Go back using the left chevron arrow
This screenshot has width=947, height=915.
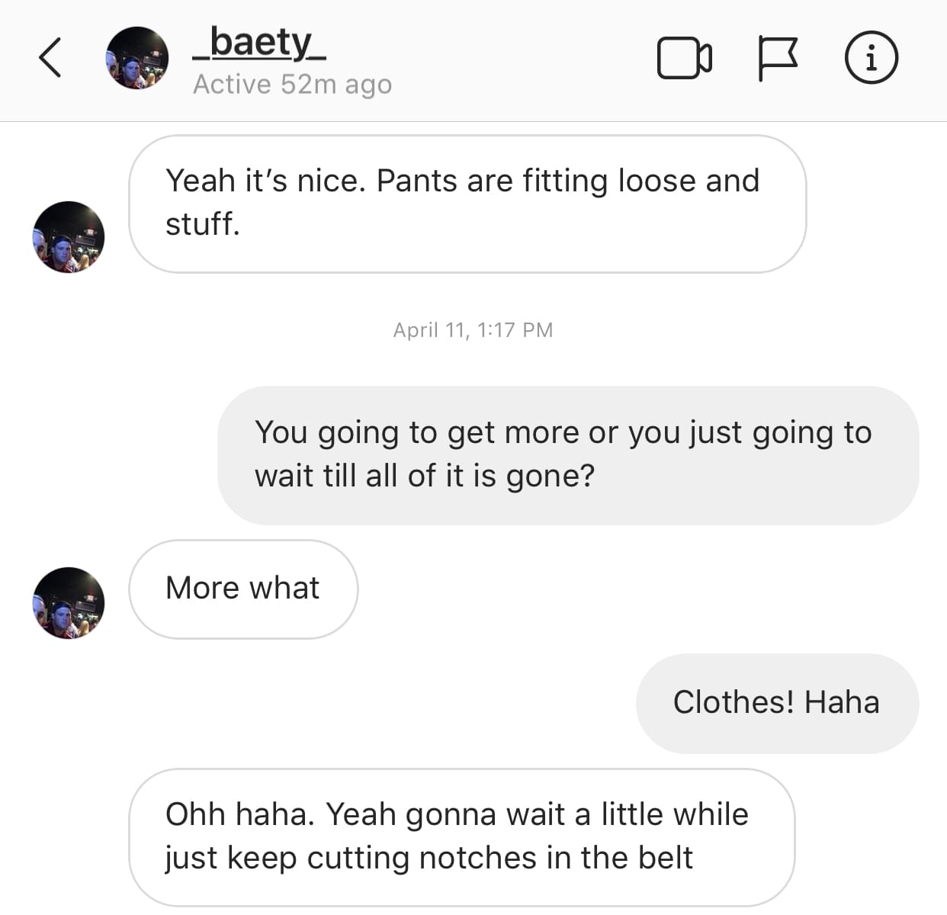point(50,58)
